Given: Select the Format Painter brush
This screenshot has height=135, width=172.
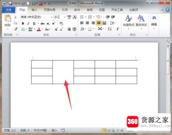Looking at the screenshot, I should [15, 29].
